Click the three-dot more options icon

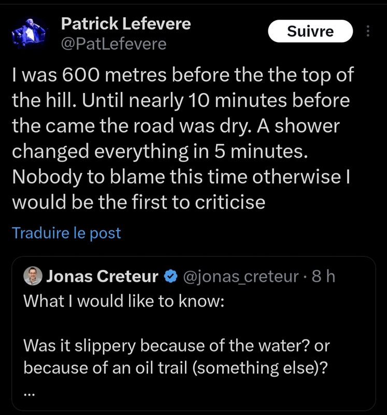(x=368, y=32)
